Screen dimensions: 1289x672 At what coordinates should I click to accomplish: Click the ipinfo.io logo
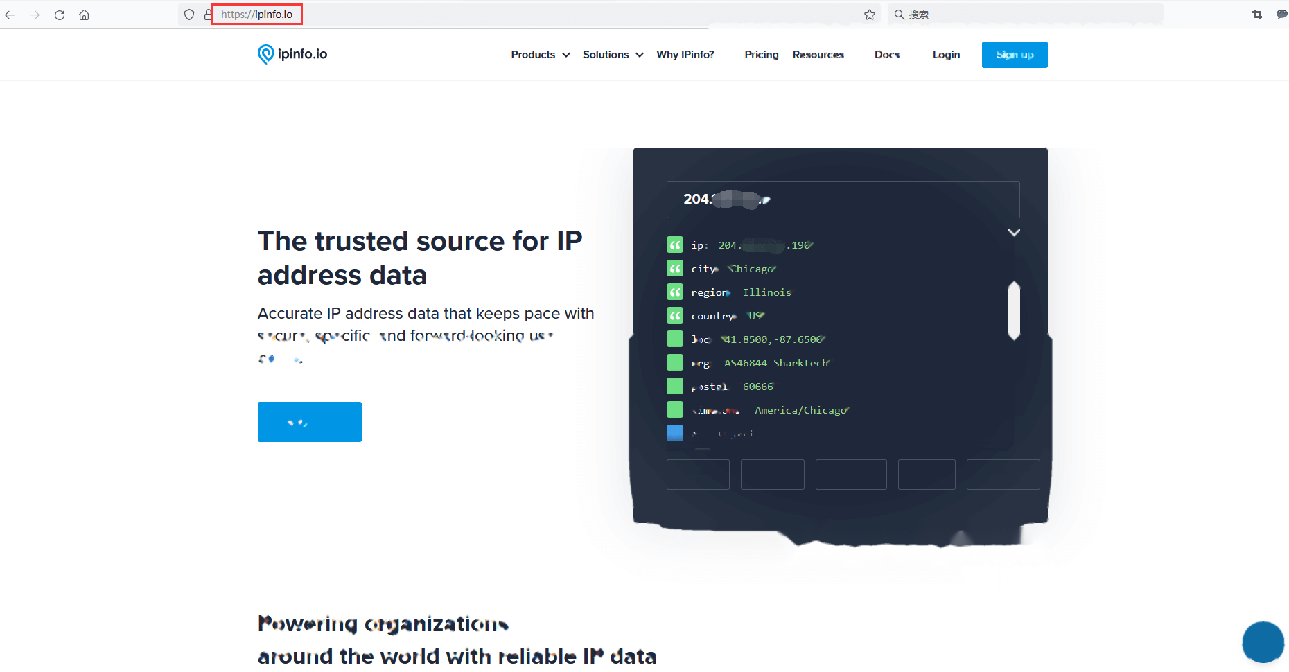click(292, 54)
